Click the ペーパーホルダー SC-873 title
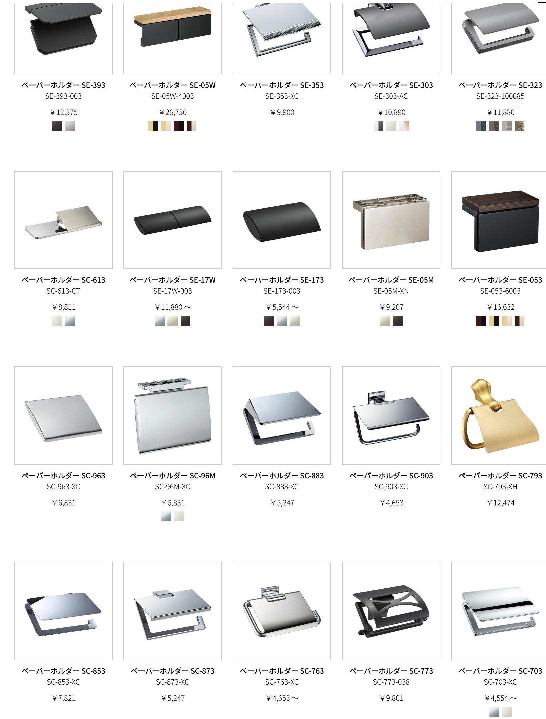546x719 pixels. click(173, 671)
